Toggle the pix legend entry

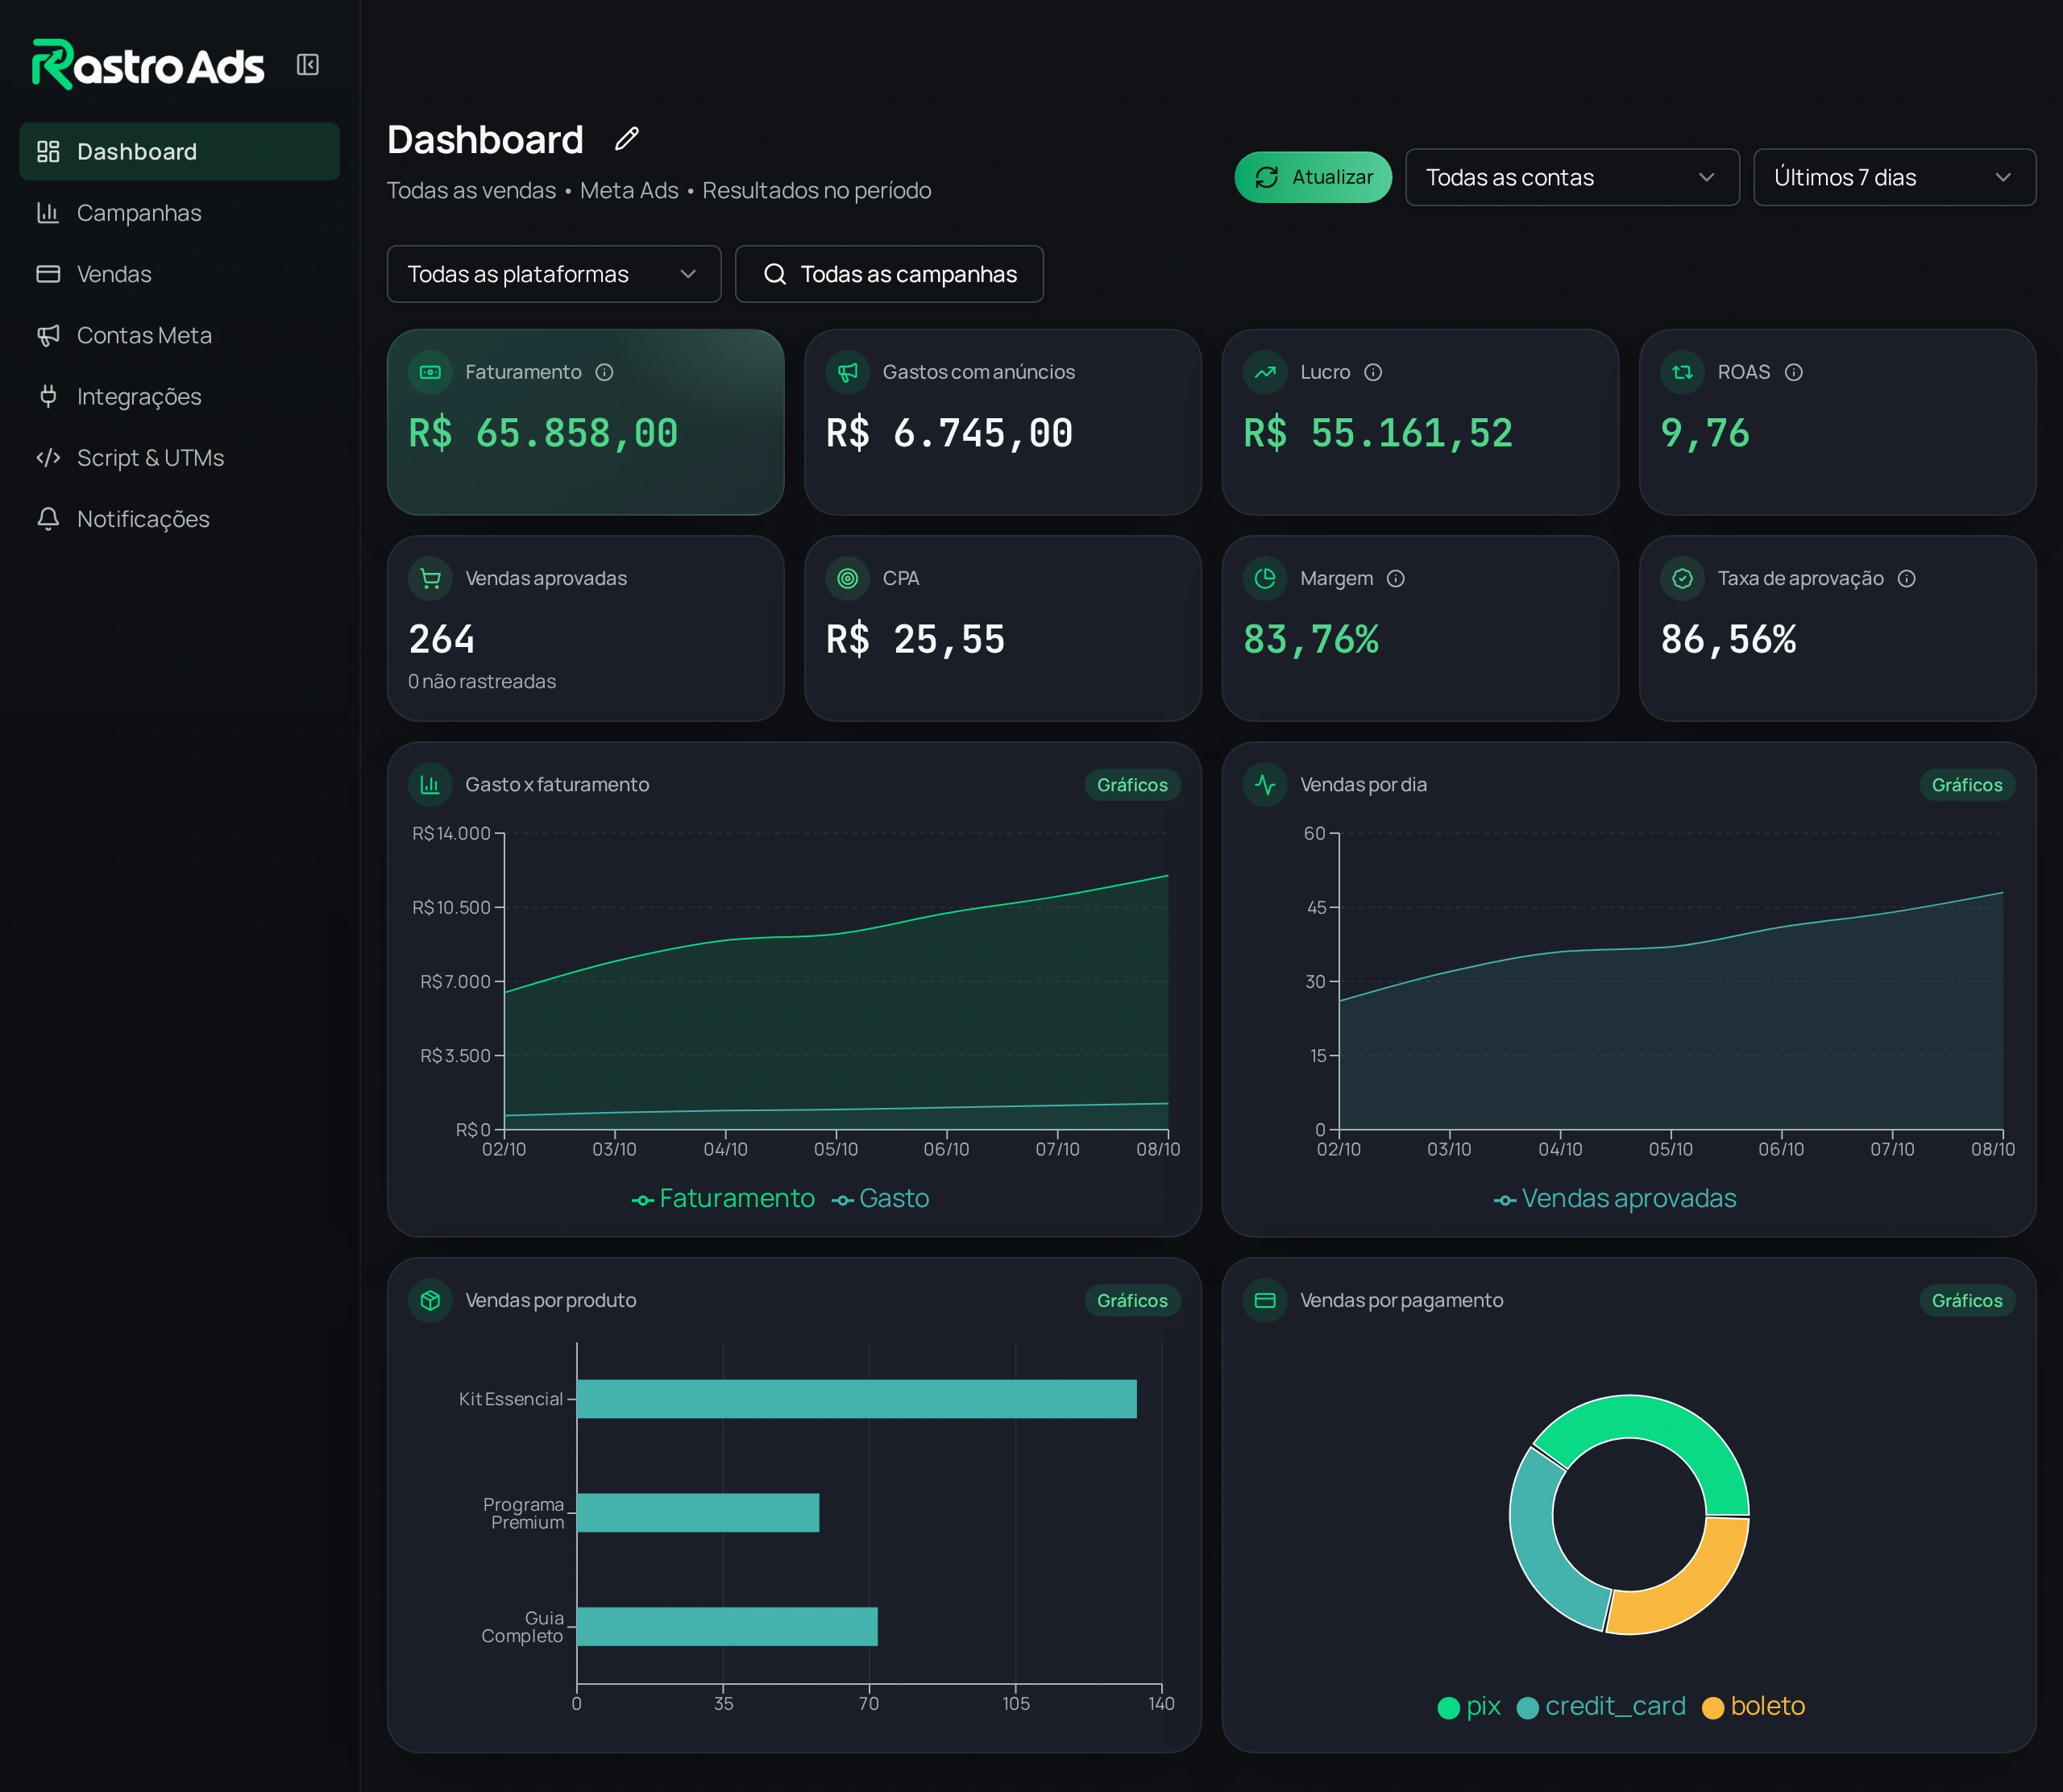1469,1706
